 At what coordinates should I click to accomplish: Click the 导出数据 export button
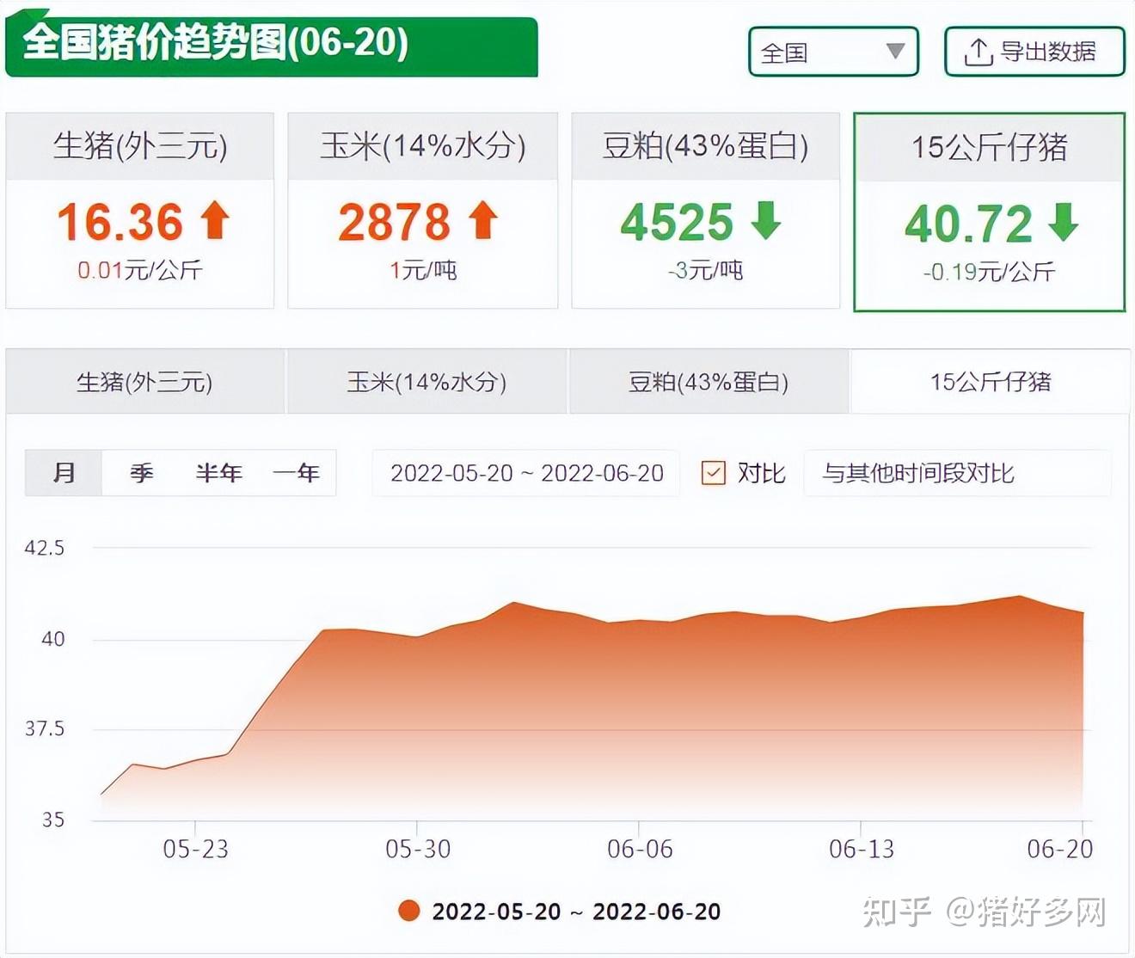1034,52
